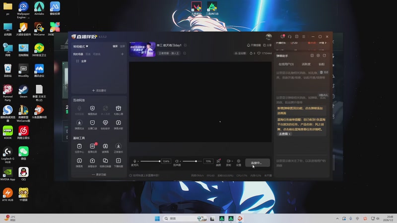This screenshot has height=223, width=397.
Task: Mute the microphone 麦克风 icon
Action: (x=134, y=161)
